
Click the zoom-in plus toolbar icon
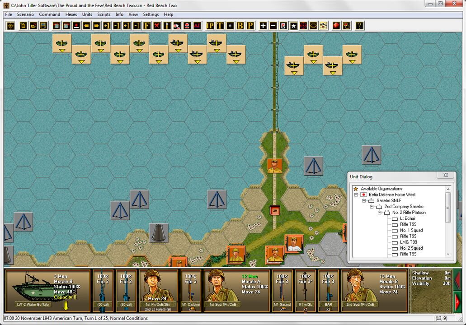click(262, 26)
